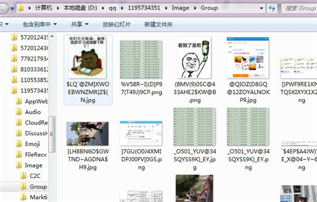This screenshot has height=202, width=317.
Task: Open the recent pages dropdown next to back button
Action: [12, 8]
